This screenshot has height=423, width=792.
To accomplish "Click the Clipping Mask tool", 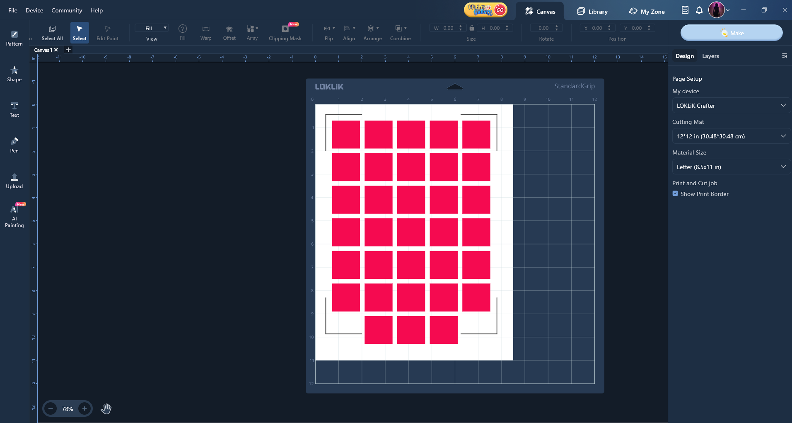I will (285, 33).
